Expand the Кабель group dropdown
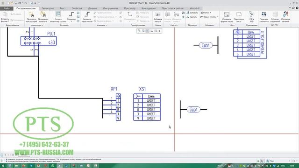The width and height of the screenshot is (299, 168). coord(174,25)
